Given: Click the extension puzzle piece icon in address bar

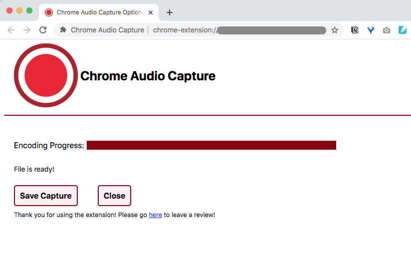Looking at the screenshot, I should [x=63, y=30].
